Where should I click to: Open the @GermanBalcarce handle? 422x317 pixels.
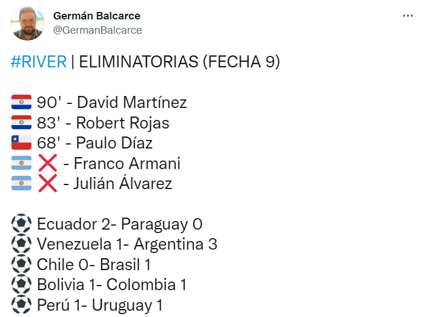(97, 30)
